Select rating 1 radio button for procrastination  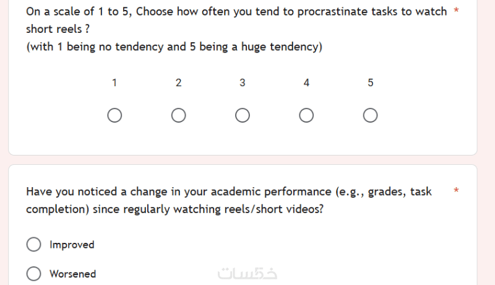tap(114, 116)
